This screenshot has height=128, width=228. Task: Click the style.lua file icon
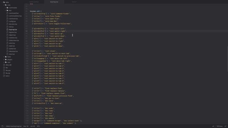pyautogui.click(x=7, y=46)
